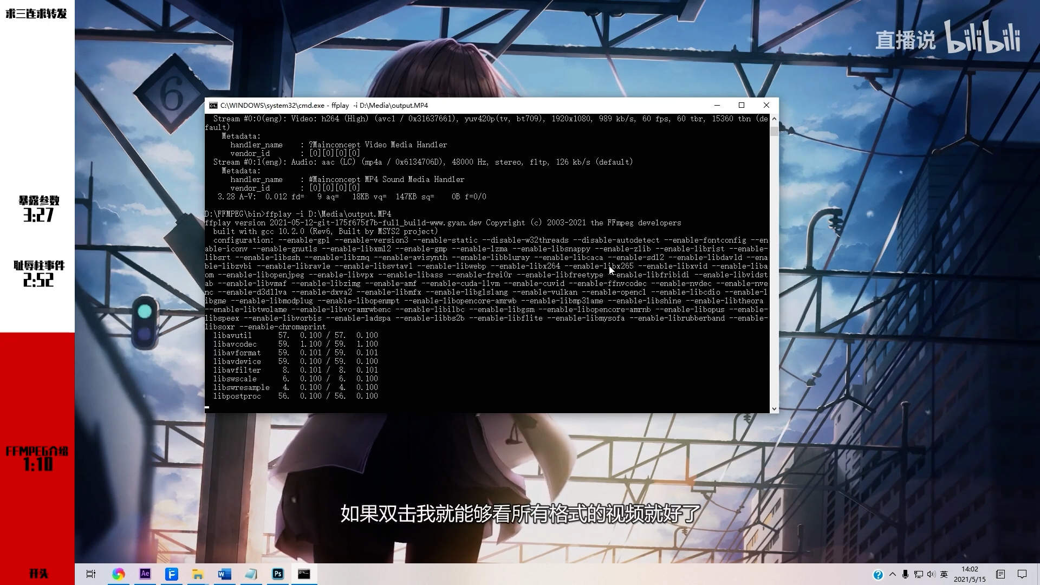Open the notification action center
This screenshot has height=585, width=1040.
click(1022, 574)
